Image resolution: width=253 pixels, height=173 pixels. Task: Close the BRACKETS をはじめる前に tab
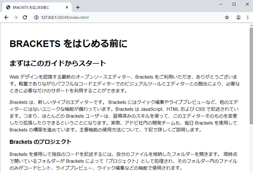pyautogui.click(x=67, y=8)
